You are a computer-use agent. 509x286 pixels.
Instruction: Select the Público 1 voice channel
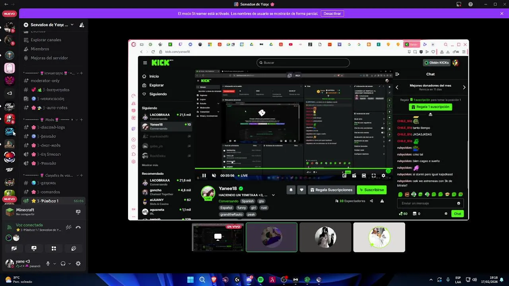coord(54,201)
